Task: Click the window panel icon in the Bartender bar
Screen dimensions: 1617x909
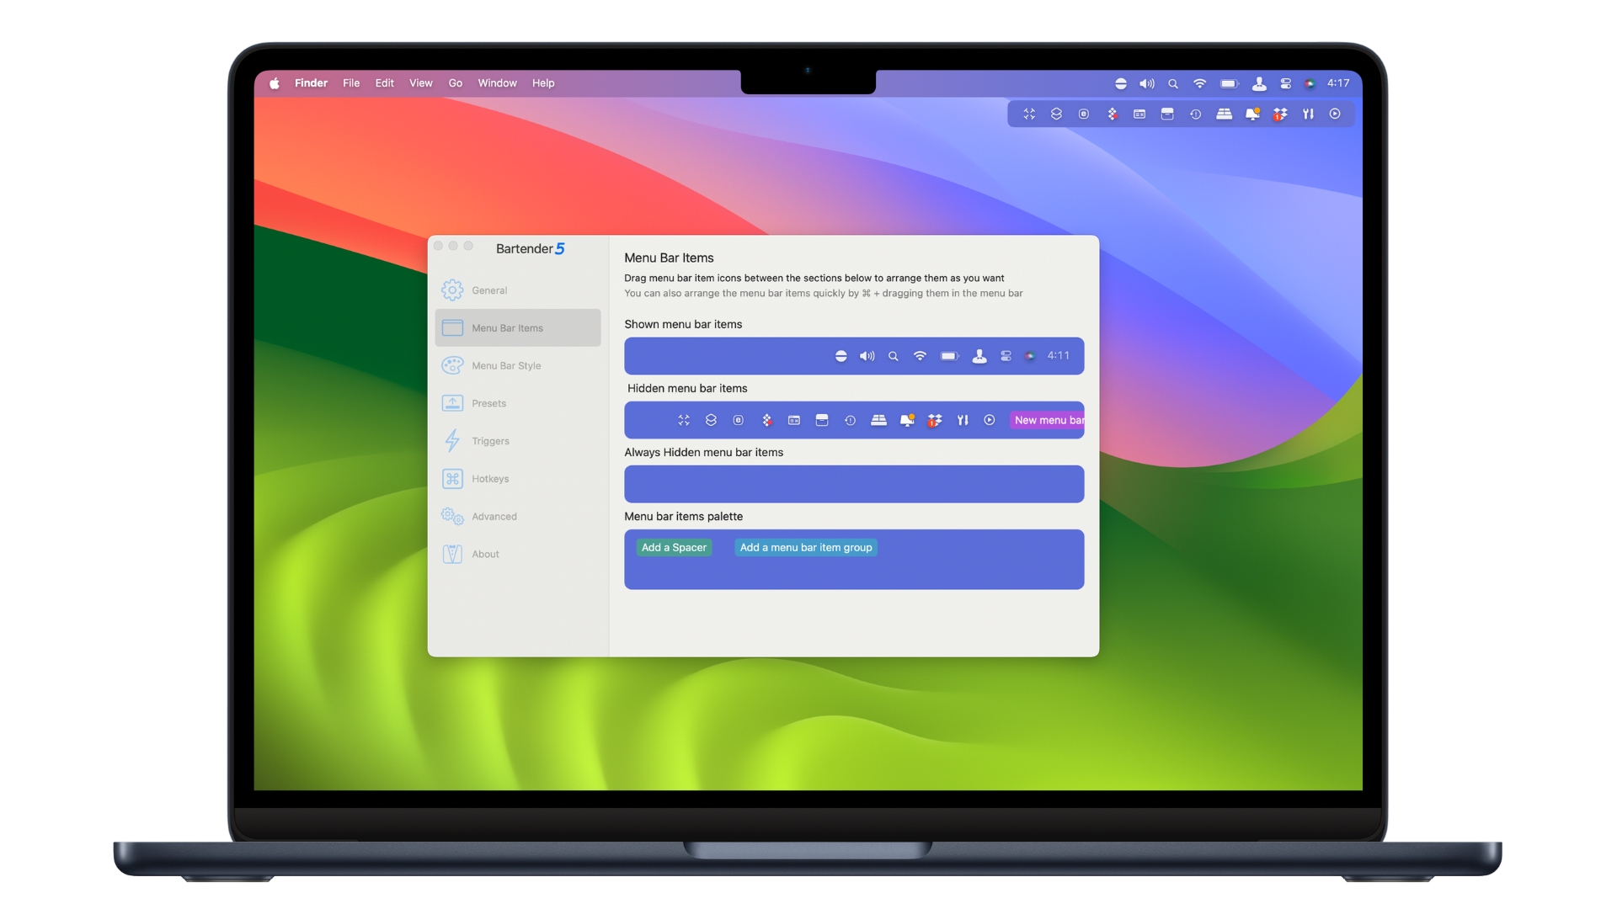Action: [x=1139, y=114]
